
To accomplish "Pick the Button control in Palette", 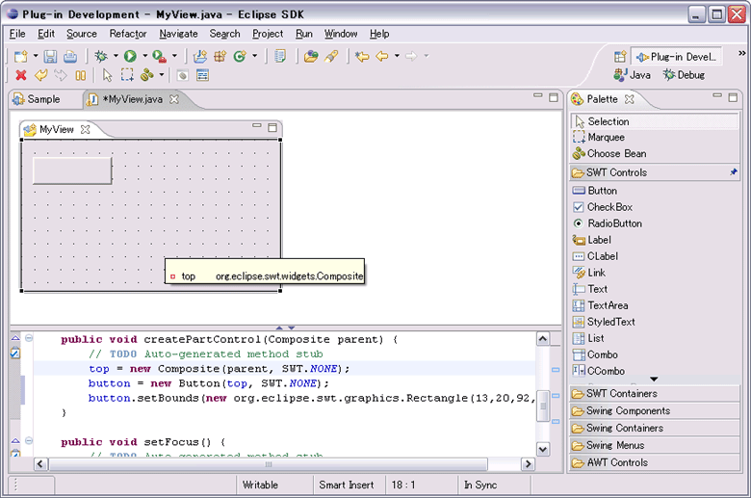I will 655,191.
